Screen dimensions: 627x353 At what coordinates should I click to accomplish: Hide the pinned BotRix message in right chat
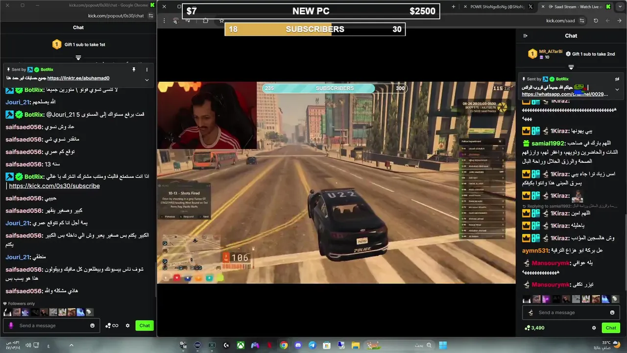point(617,79)
